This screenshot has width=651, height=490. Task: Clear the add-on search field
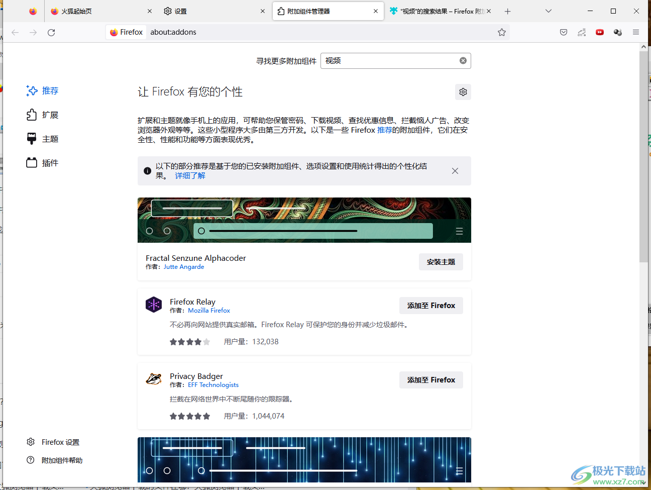pos(463,61)
